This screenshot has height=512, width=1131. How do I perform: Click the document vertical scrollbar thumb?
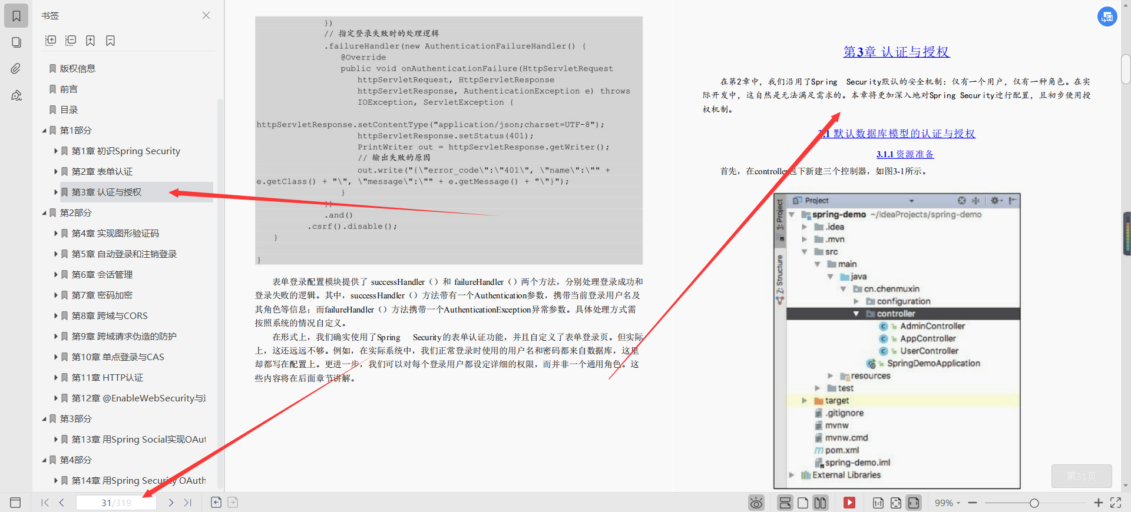[x=1126, y=69]
